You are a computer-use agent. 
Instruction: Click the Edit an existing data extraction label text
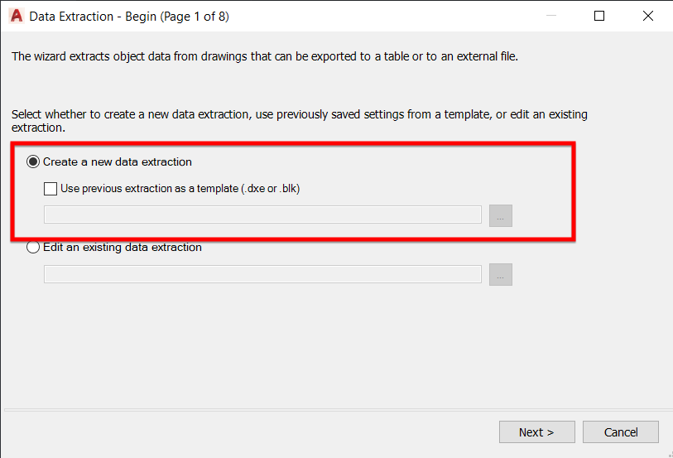tap(123, 248)
